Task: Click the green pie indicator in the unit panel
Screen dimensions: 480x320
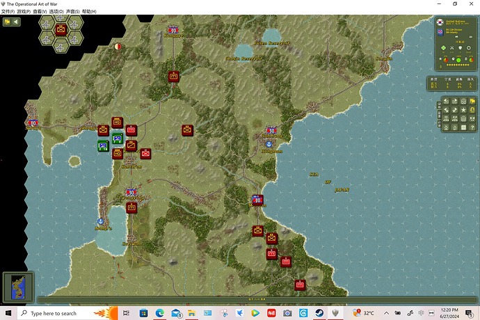Action: tap(458, 60)
